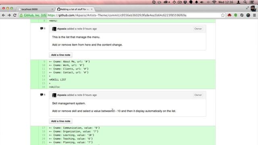Click the '+menu:' diff line
The width and height of the screenshot is (258, 145).
53,21
